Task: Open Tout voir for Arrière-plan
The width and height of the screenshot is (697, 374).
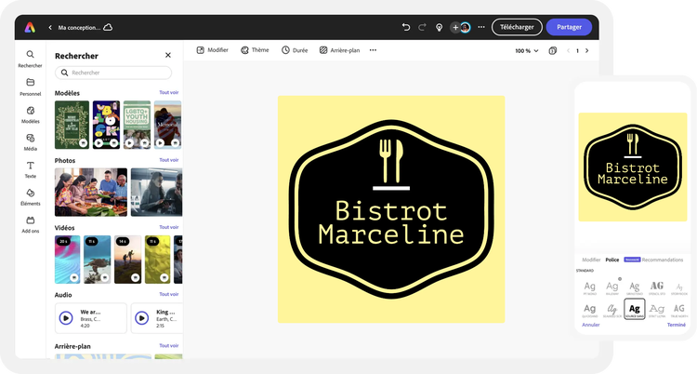Action: pos(169,345)
